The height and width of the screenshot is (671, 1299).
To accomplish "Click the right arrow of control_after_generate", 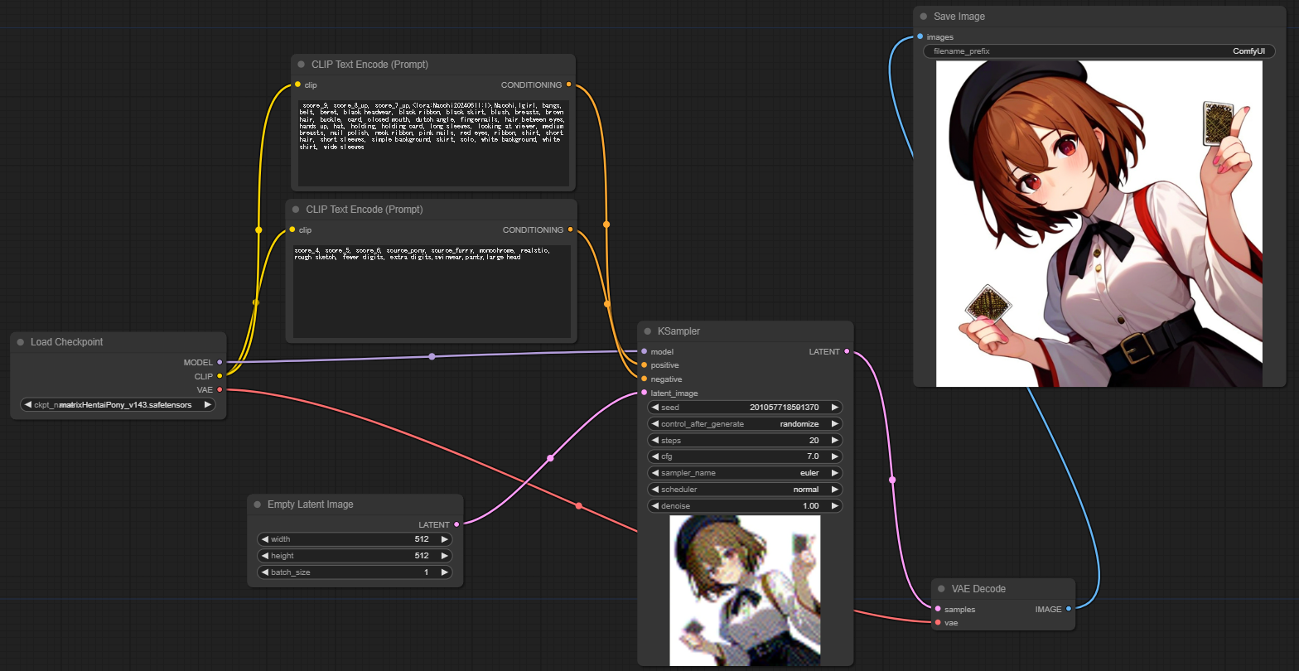I will pyautogui.click(x=834, y=424).
